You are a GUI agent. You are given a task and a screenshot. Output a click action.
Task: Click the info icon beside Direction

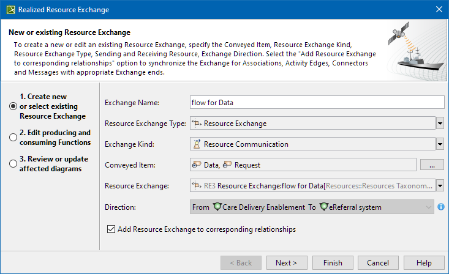tap(441, 207)
